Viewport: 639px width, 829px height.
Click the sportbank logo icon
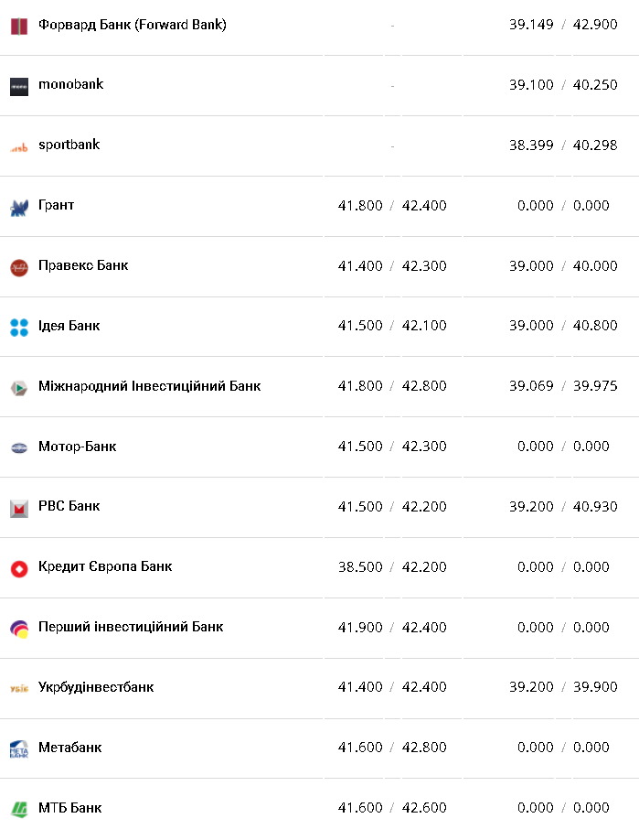[19, 146]
